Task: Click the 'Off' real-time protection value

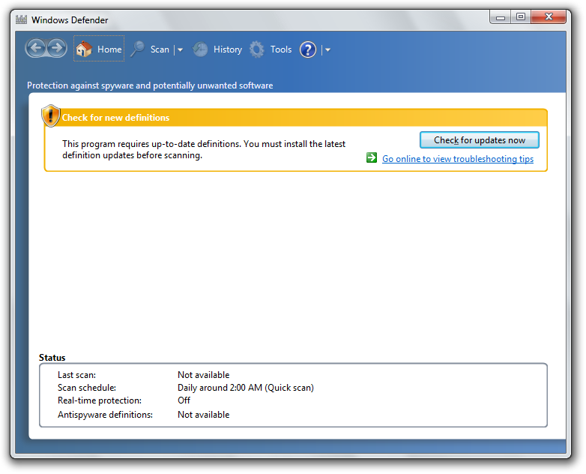Action: 184,400
